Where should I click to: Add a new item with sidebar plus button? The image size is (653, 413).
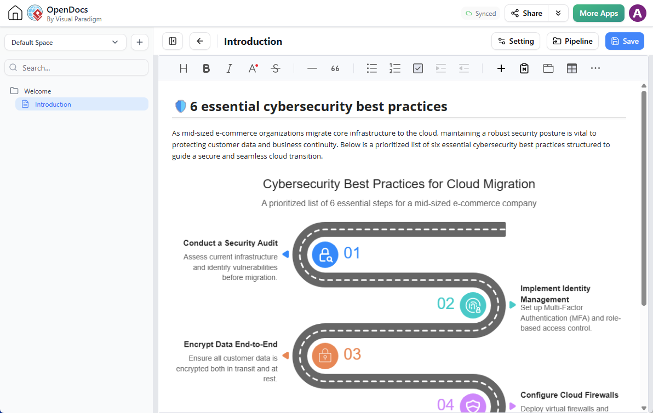[x=140, y=43]
